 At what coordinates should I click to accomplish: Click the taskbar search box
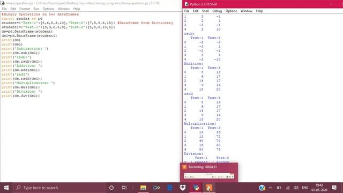click(59, 188)
